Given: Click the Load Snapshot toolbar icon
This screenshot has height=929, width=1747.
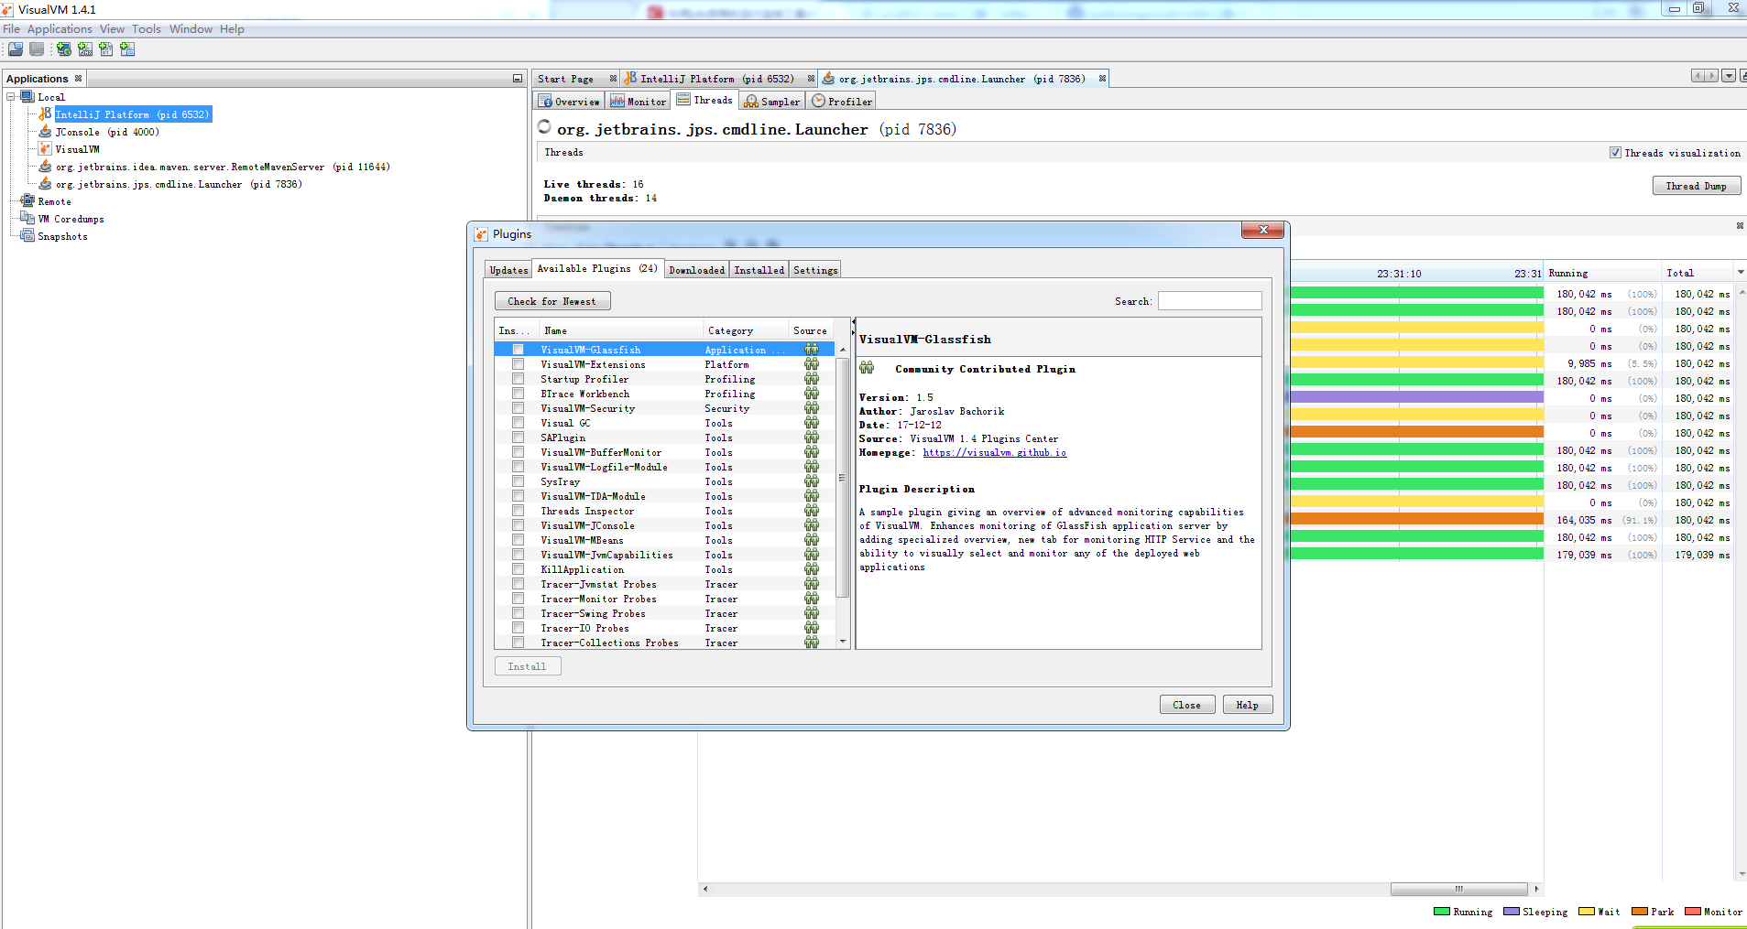Looking at the screenshot, I should click(16, 49).
